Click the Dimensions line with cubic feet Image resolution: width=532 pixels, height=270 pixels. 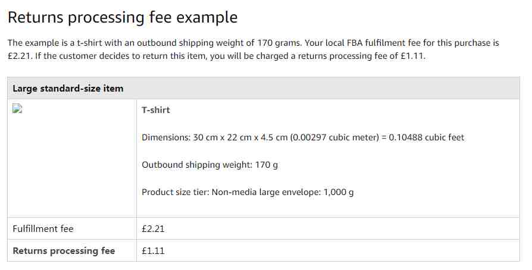(x=303, y=137)
